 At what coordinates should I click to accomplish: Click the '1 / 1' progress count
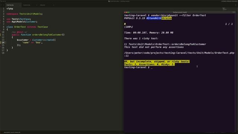click(229, 24)
